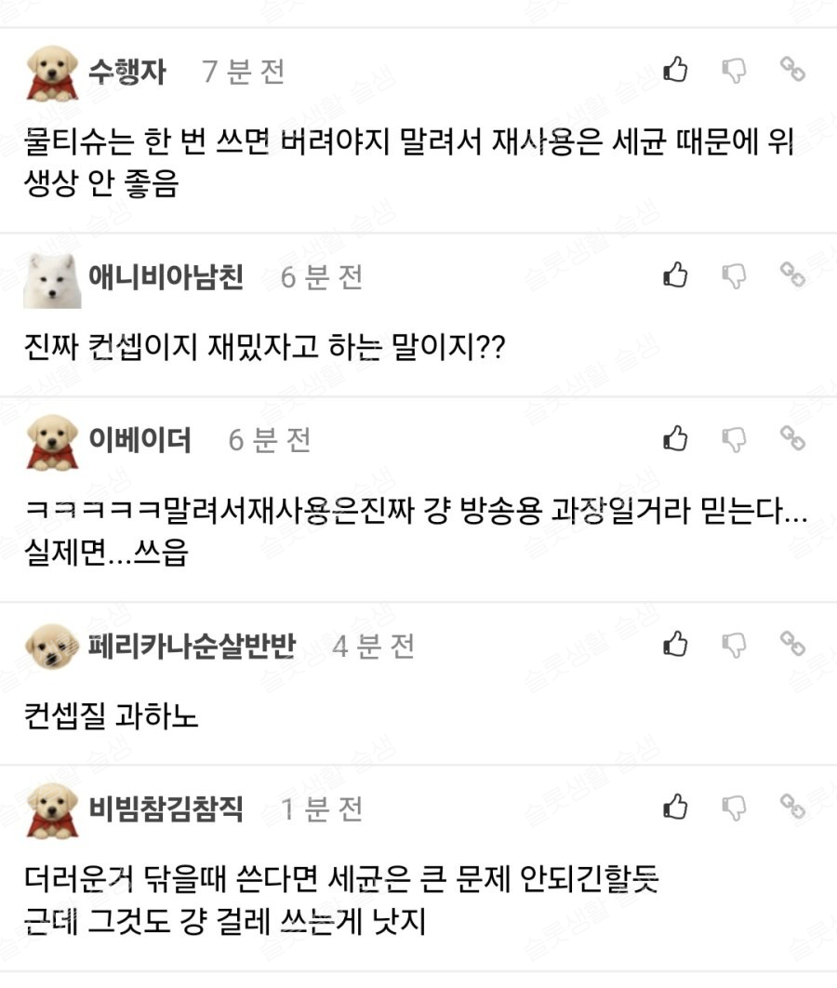Upvote 애니비아남친's comment
This screenshot has width=837, height=988.
tap(676, 275)
